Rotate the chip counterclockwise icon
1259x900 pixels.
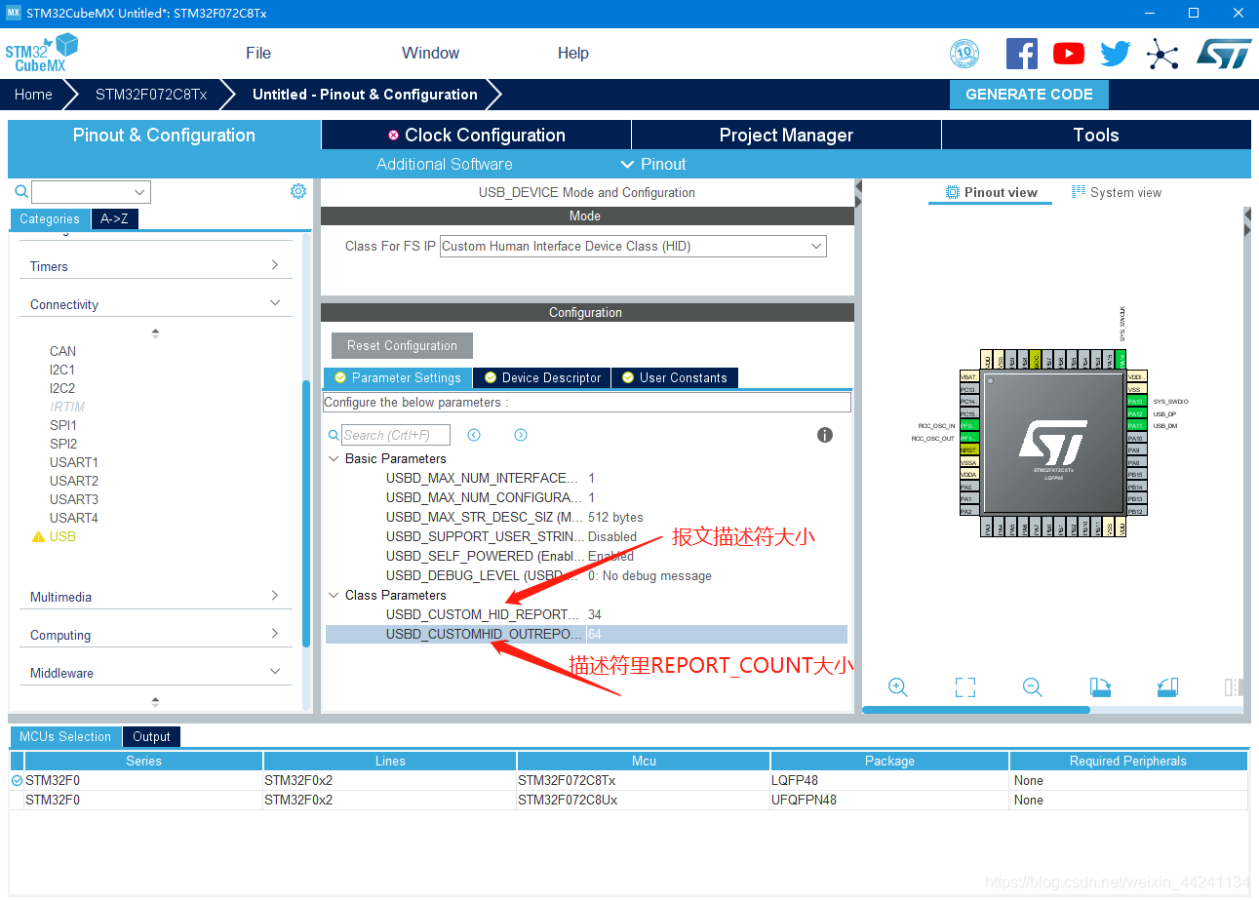(x=1168, y=686)
